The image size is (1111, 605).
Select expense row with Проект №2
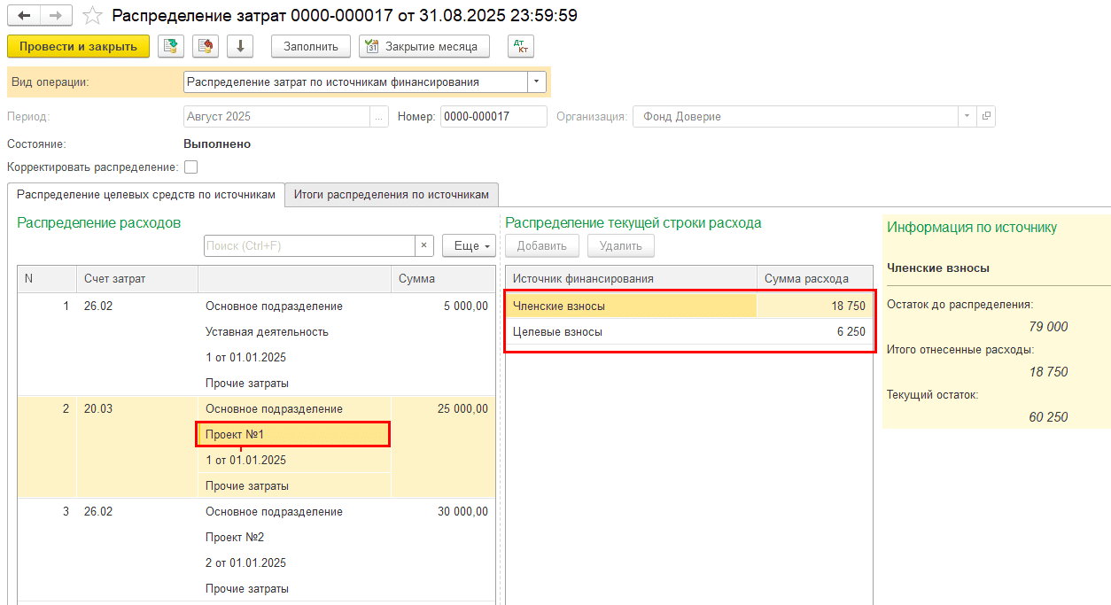pyautogui.click(x=235, y=537)
